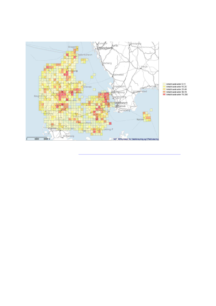Click the Borås city label
This screenshot has width=216, height=306.
click(115, 46)
